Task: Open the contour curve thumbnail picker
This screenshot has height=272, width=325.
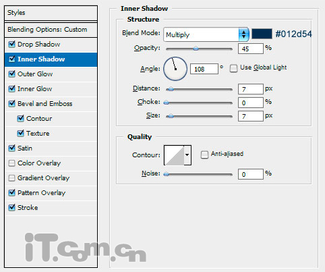Action: point(174,155)
